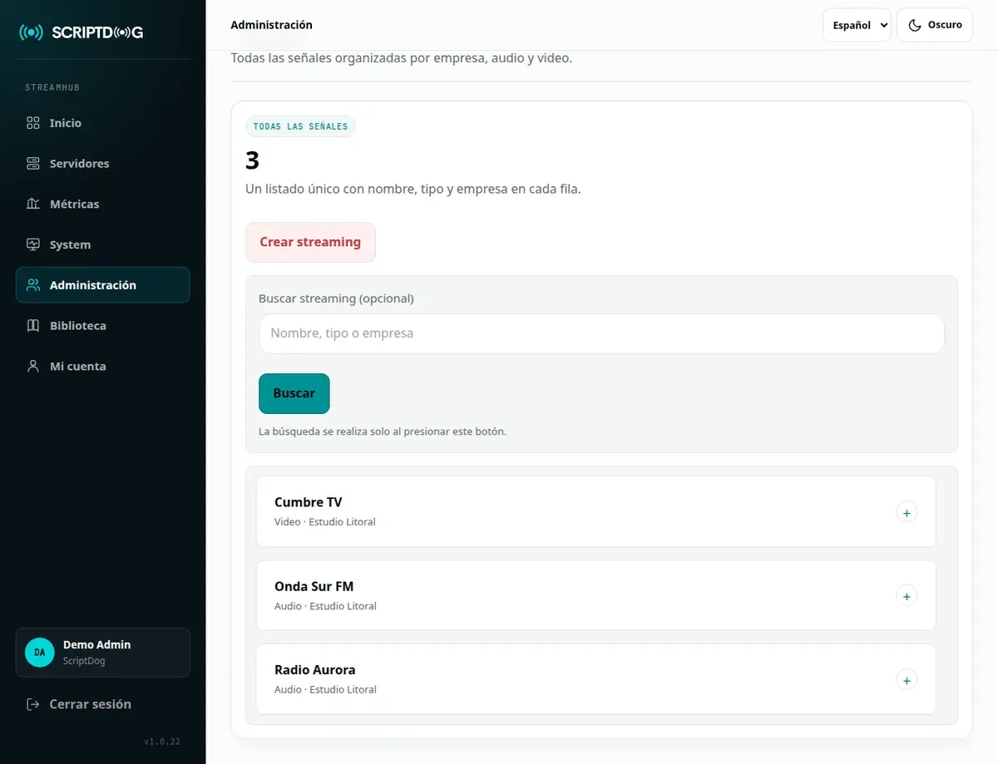Click the DA avatar circle
998x764 pixels.
point(39,653)
